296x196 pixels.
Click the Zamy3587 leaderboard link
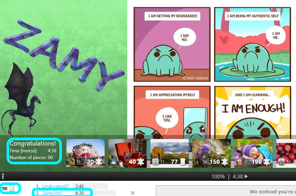pyautogui.click(x=52, y=193)
